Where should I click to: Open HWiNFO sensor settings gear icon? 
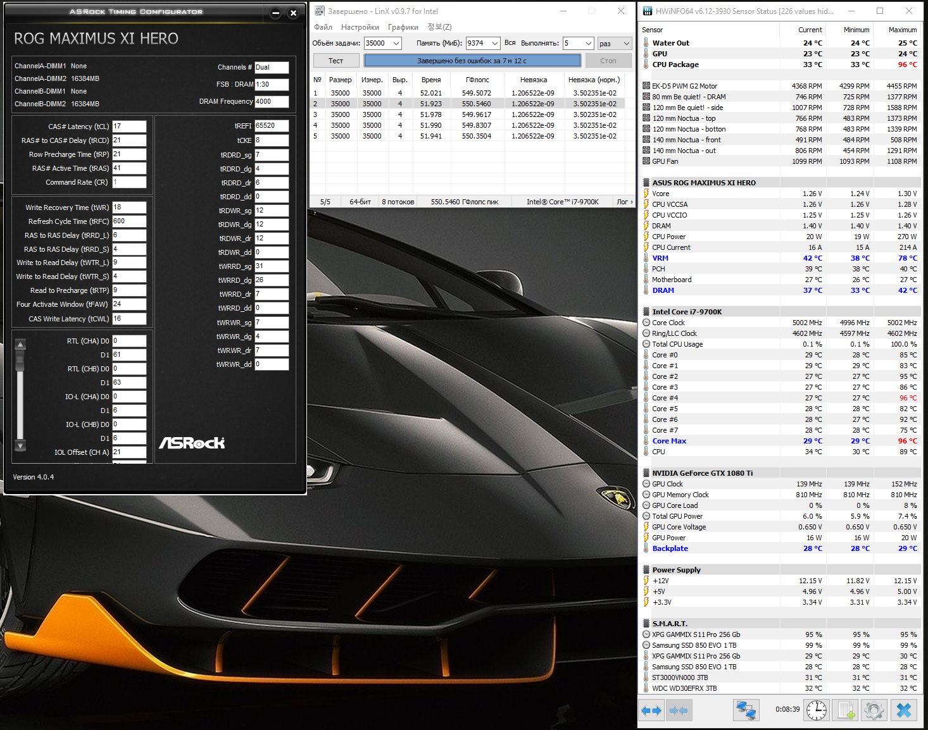click(x=874, y=710)
